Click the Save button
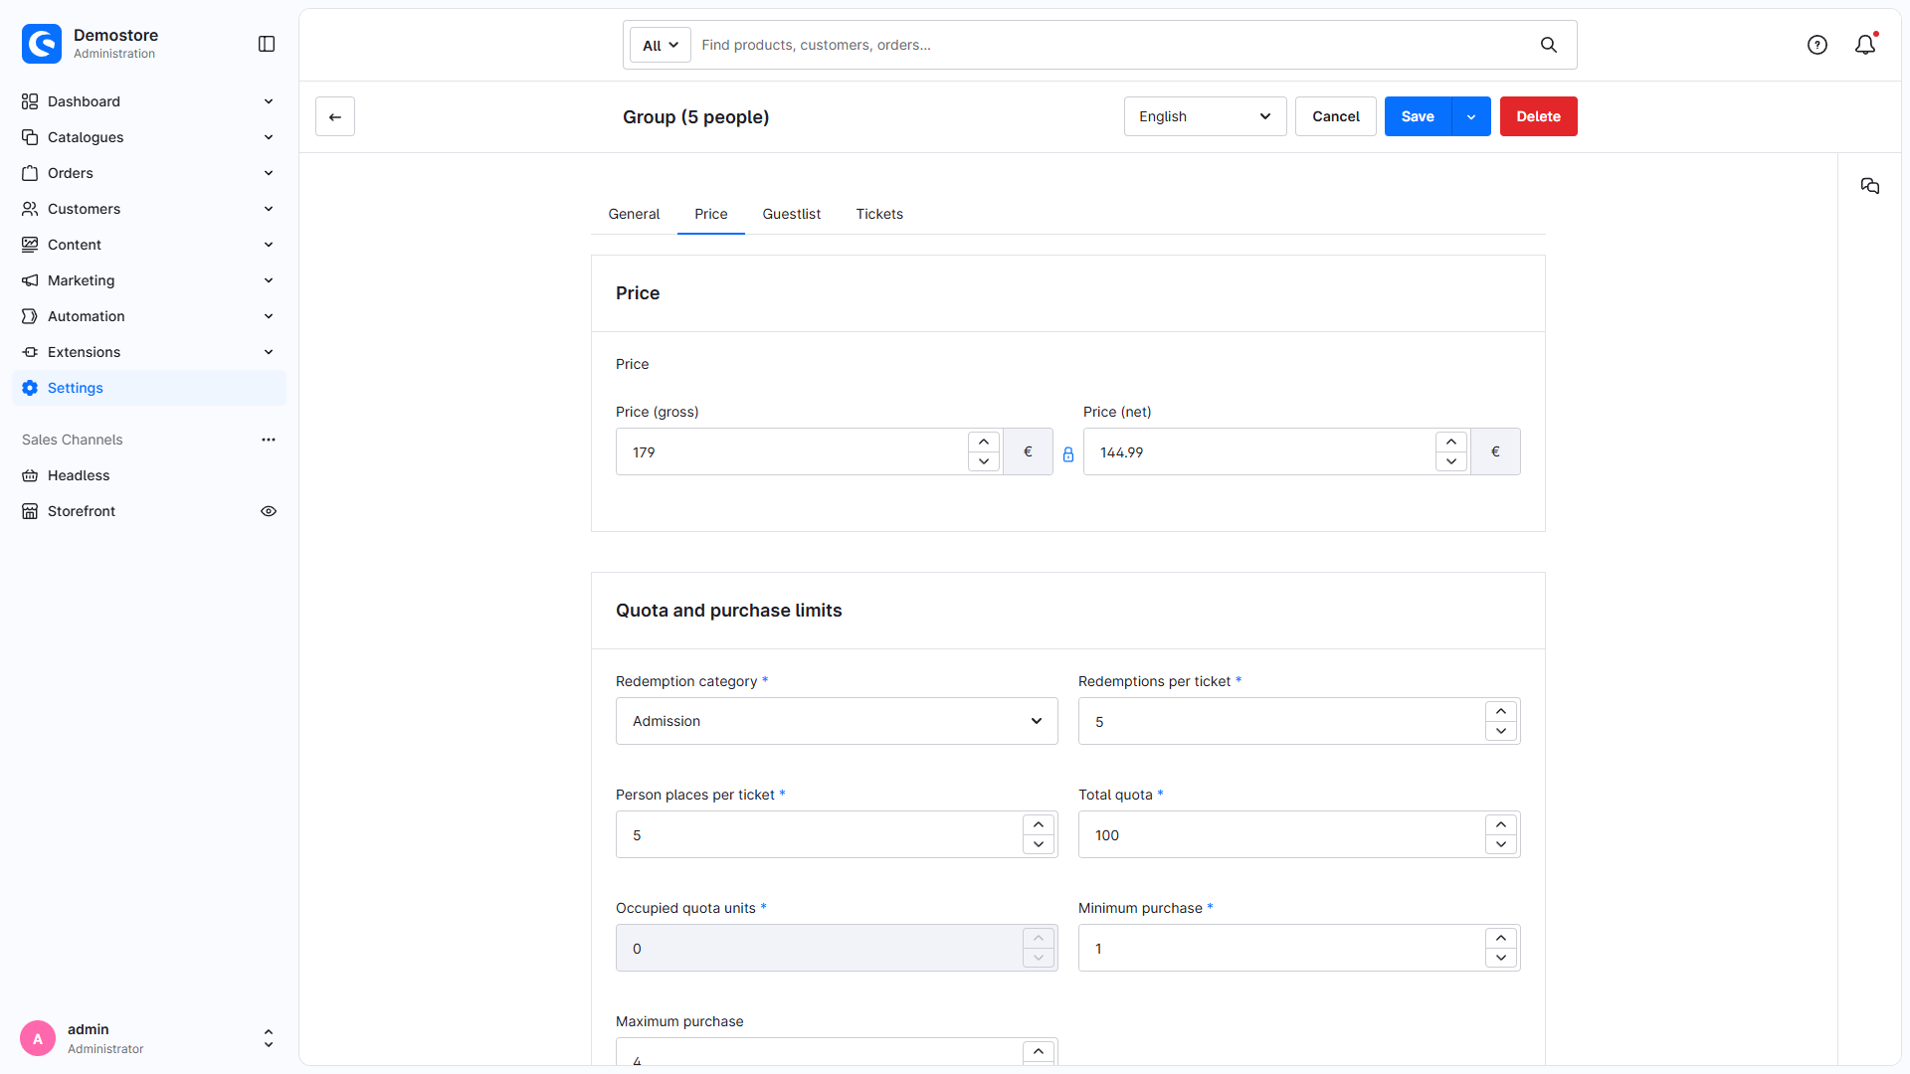Image resolution: width=1910 pixels, height=1074 pixels. pos(1418,116)
